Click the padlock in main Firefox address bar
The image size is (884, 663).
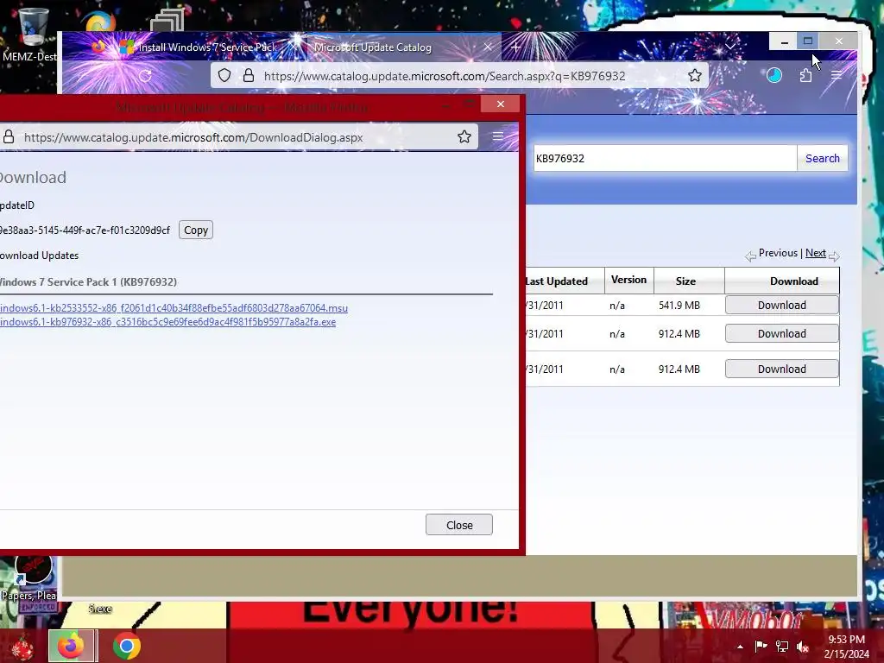click(249, 76)
